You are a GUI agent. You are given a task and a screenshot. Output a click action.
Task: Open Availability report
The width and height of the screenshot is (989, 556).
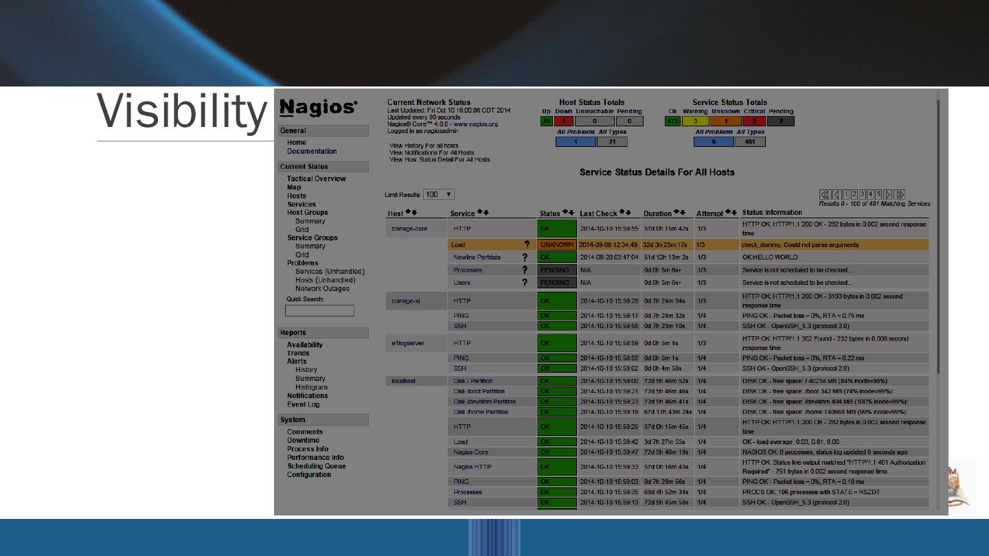[x=305, y=345]
